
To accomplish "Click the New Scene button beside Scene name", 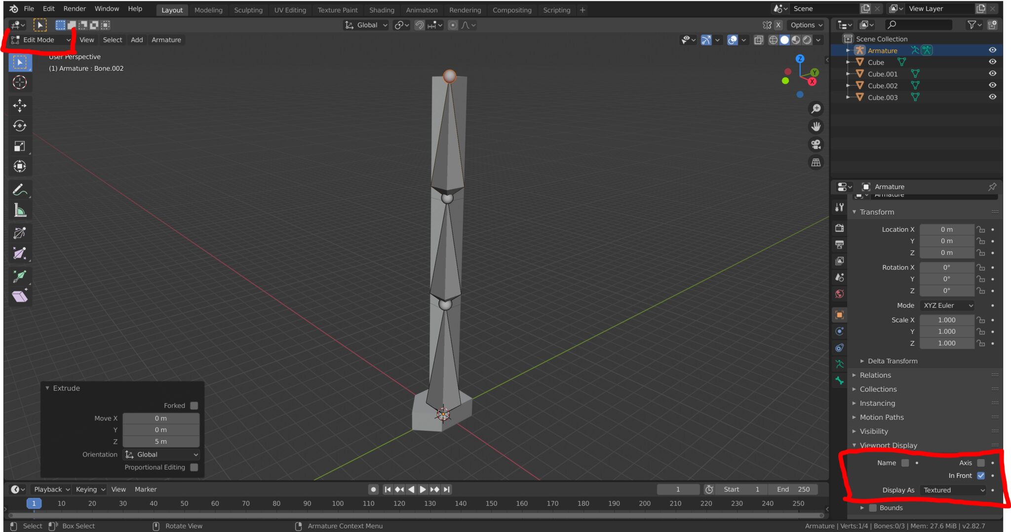I will point(865,8).
